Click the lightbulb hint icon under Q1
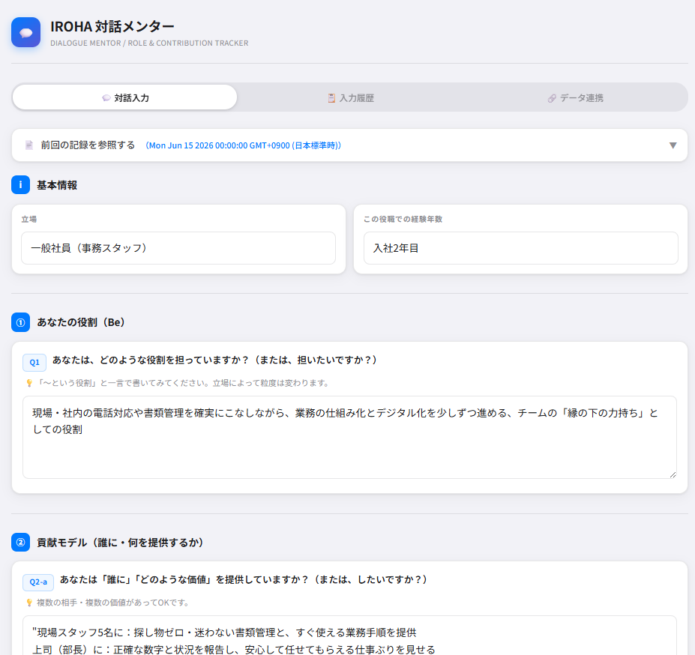695x655 pixels. click(29, 383)
